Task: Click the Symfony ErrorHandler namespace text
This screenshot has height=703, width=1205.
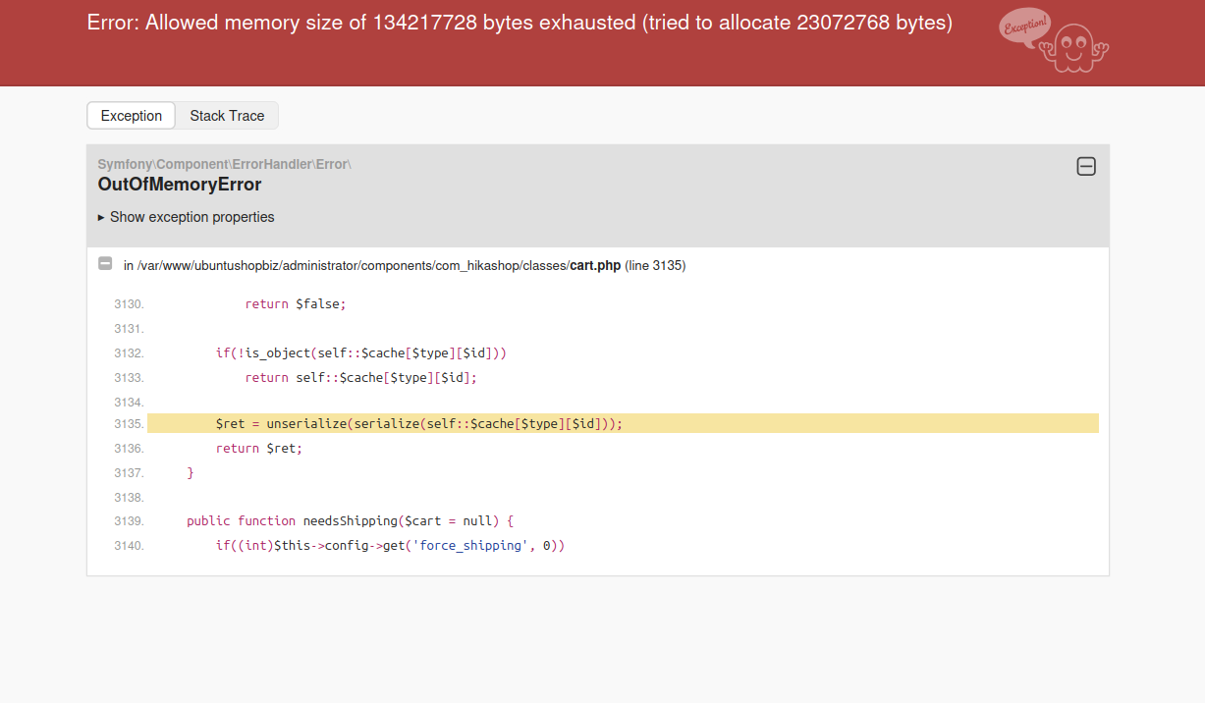Action: pos(224,164)
